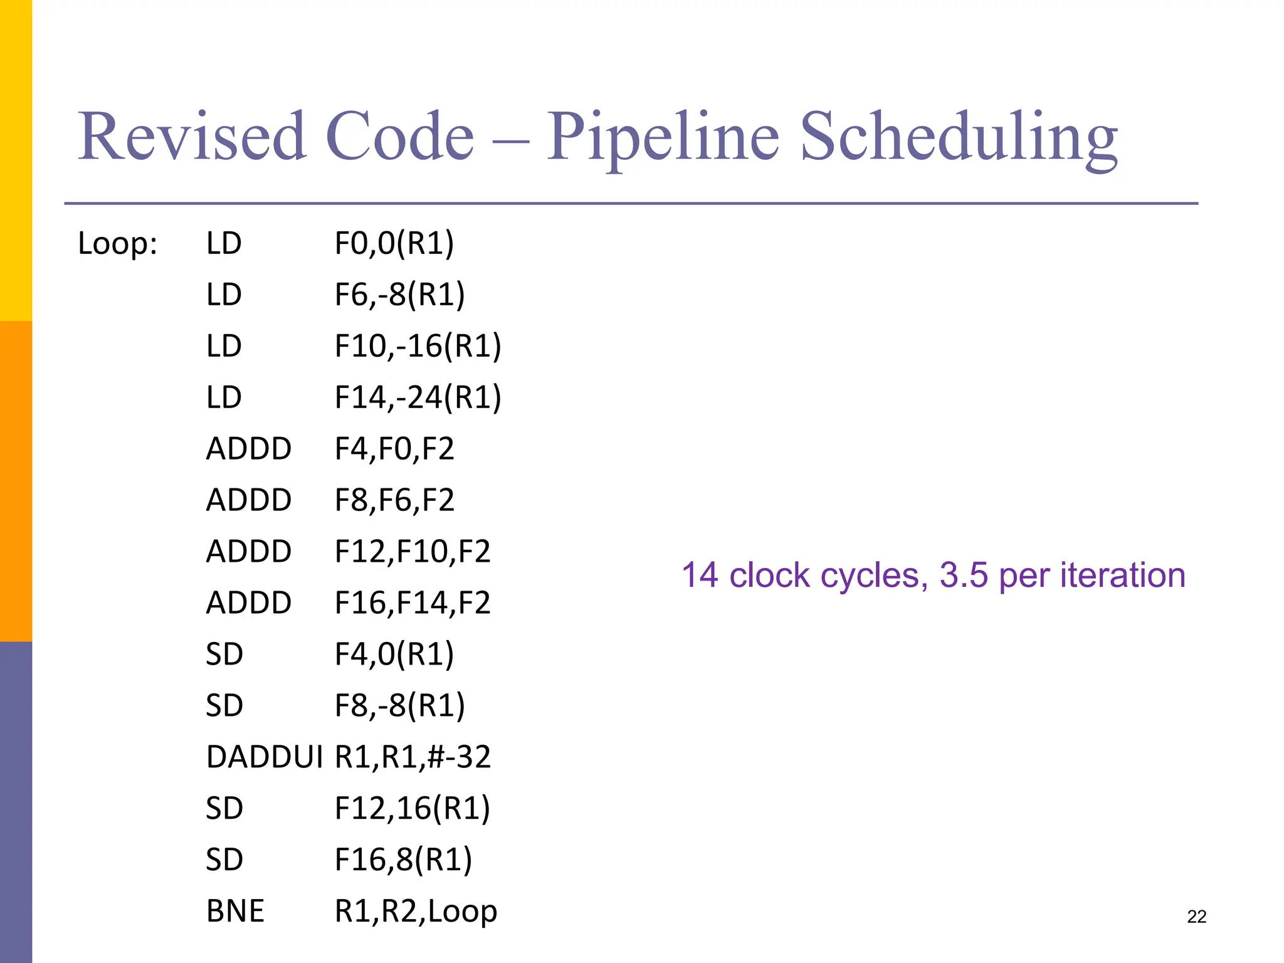Click the DADDUI mnemonic
1284x963 pixels.
coord(265,757)
